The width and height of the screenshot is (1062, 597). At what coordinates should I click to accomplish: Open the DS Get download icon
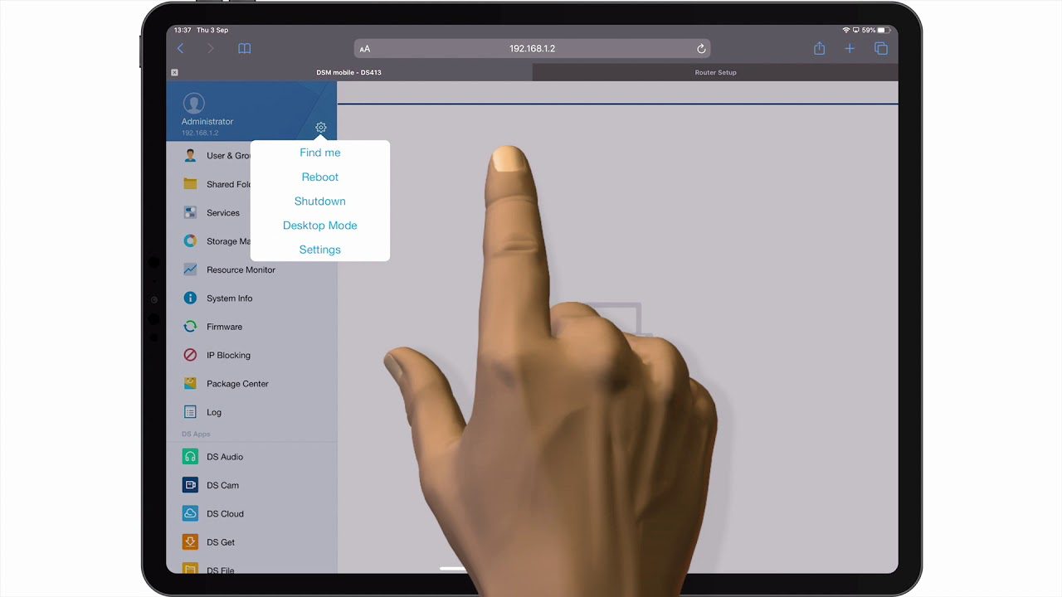[191, 542]
